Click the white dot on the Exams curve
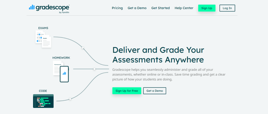 point(83,48)
